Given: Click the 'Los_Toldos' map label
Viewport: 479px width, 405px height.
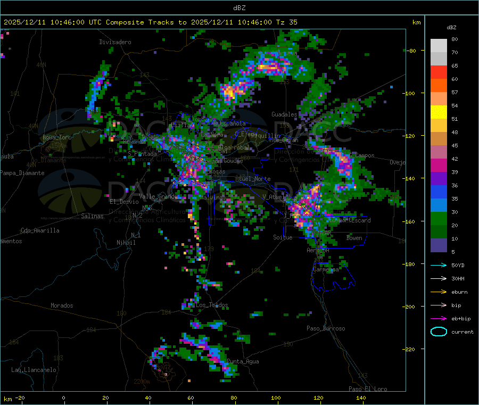Looking at the screenshot, I should tap(212, 305).
